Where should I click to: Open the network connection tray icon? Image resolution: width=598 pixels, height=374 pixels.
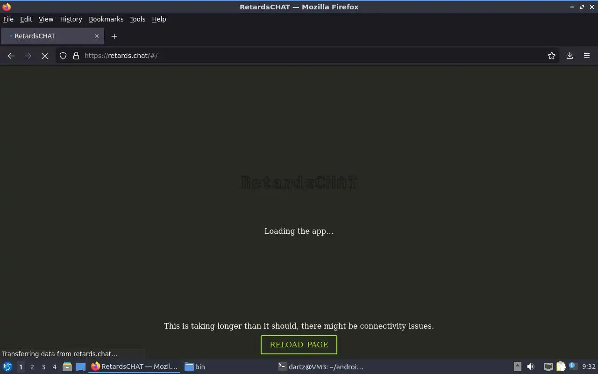[x=548, y=367]
